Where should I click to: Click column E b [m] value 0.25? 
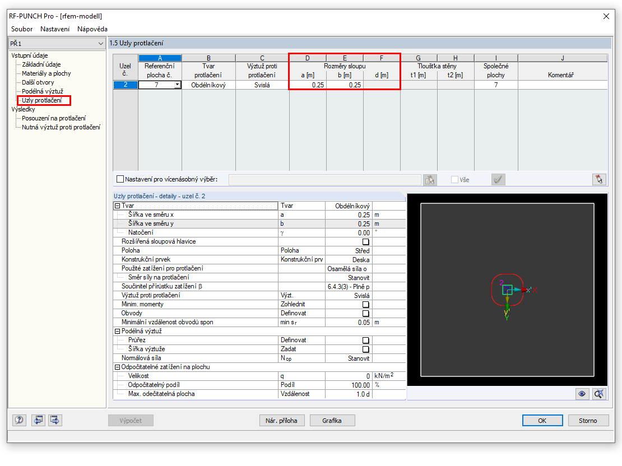[345, 85]
